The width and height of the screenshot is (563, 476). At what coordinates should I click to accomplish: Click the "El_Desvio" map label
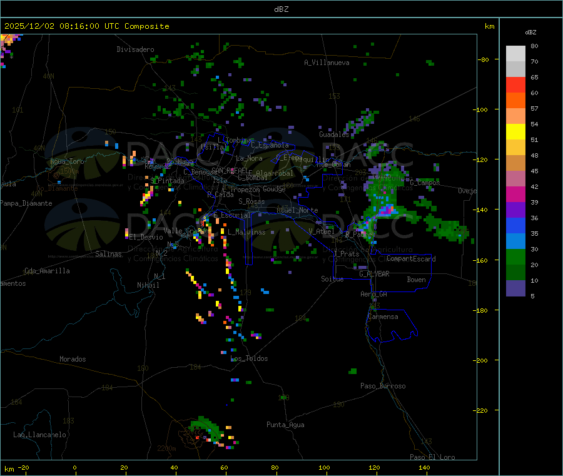(x=146, y=237)
